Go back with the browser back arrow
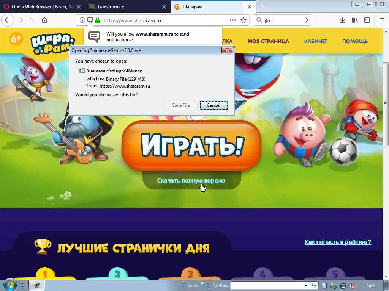 [x=8, y=20]
